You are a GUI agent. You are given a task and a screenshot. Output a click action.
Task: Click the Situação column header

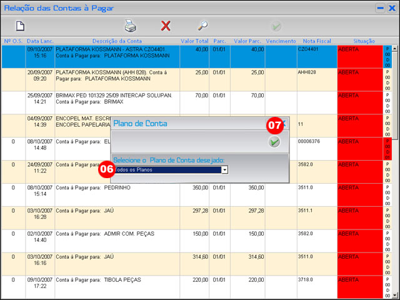tap(359, 41)
